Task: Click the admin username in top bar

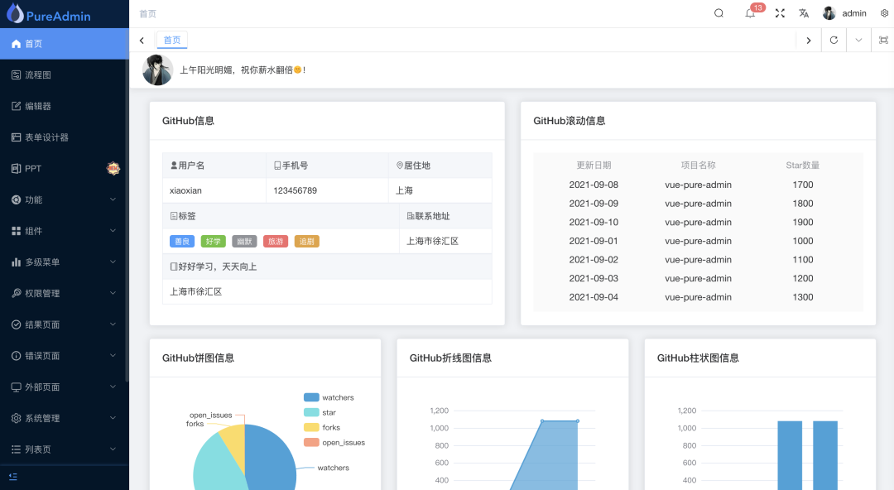Action: 853,13
